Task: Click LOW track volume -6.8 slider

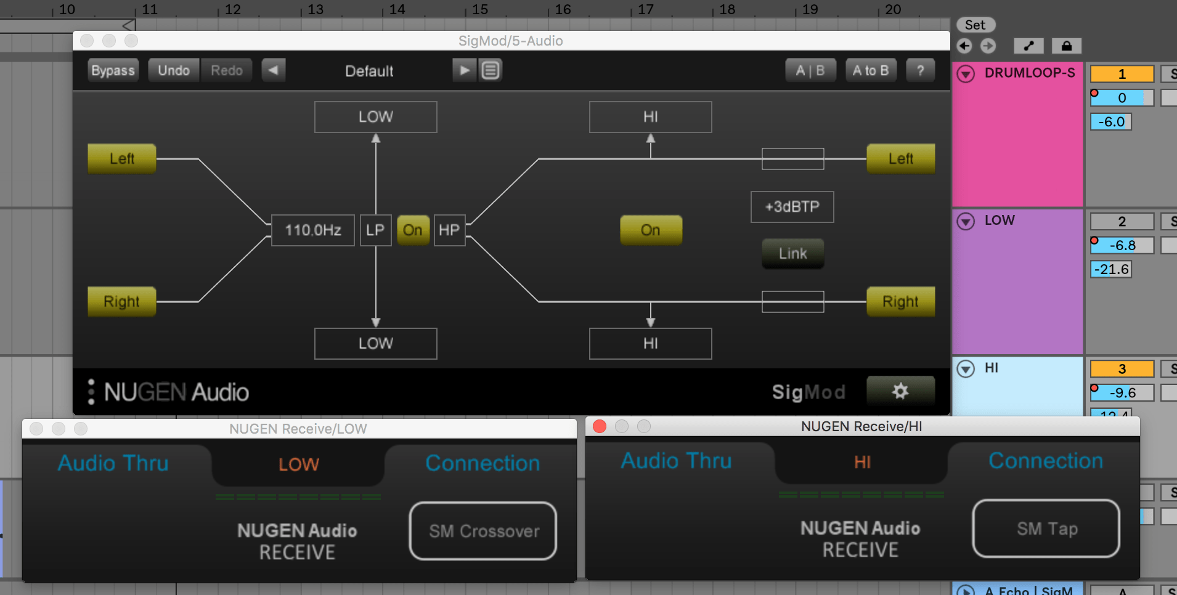Action: (1122, 245)
